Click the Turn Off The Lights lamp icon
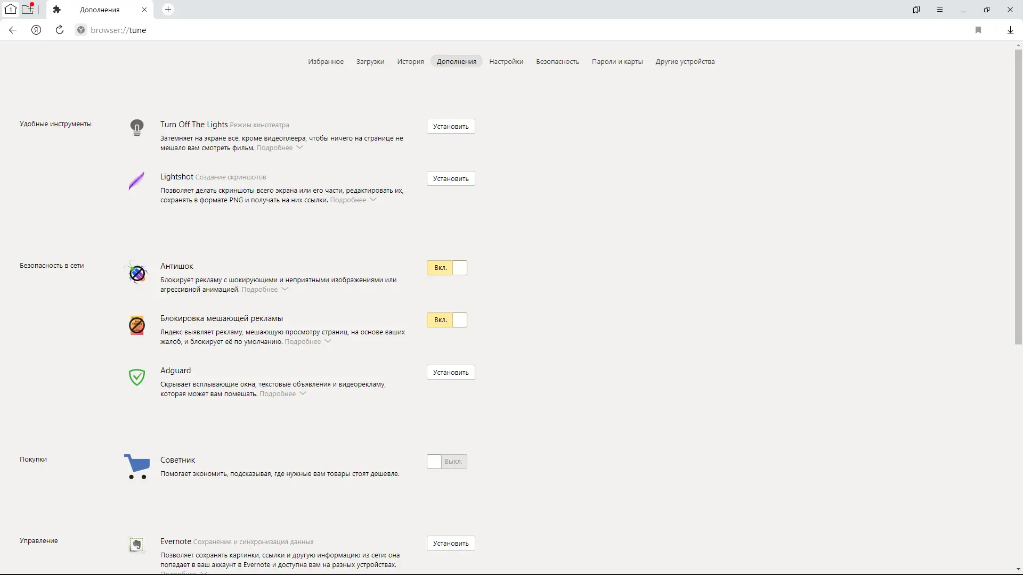This screenshot has height=575, width=1023. [137, 127]
